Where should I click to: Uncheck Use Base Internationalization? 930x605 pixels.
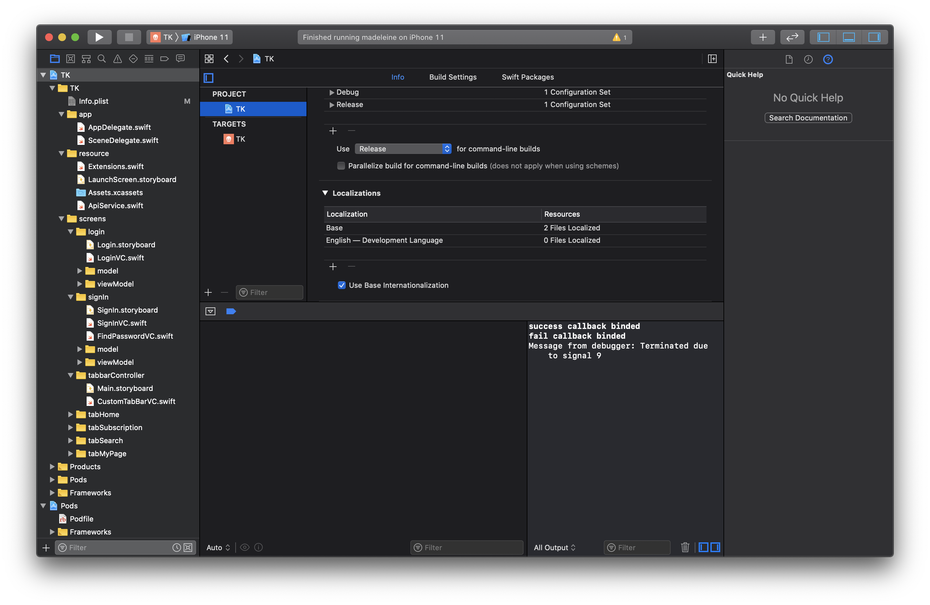(x=341, y=285)
